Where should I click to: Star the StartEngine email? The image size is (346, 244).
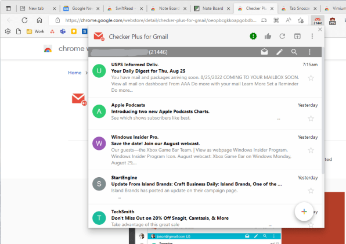click(x=311, y=191)
